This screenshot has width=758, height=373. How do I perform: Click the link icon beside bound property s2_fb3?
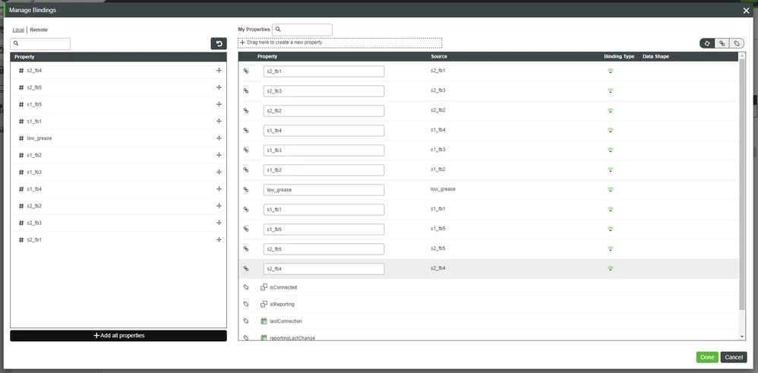click(245, 91)
